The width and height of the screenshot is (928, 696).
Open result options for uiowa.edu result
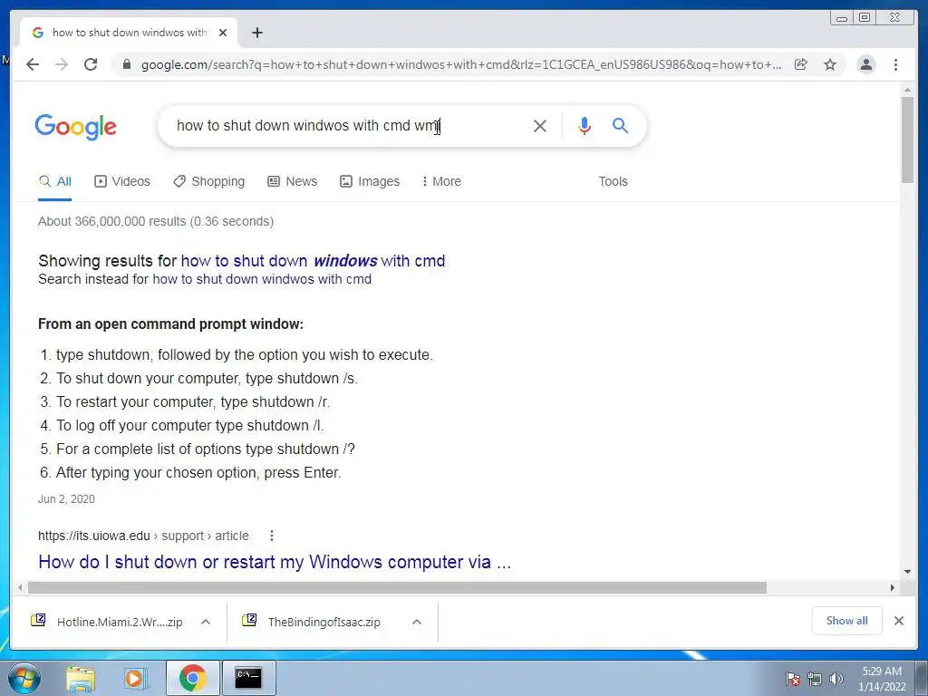pyautogui.click(x=272, y=536)
